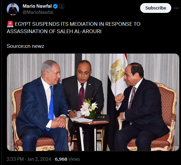Click the red siren emoji in the tweet
Screen dimensions: 181x165
click(x=10, y=24)
